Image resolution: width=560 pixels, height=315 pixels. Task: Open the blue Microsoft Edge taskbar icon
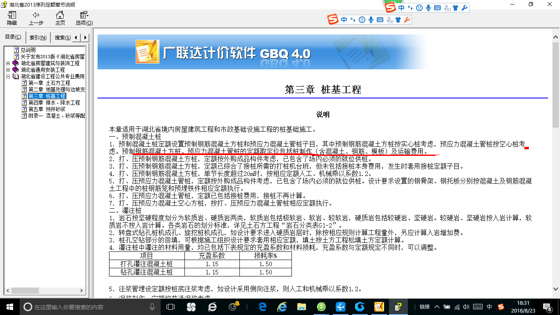[x=262, y=306]
